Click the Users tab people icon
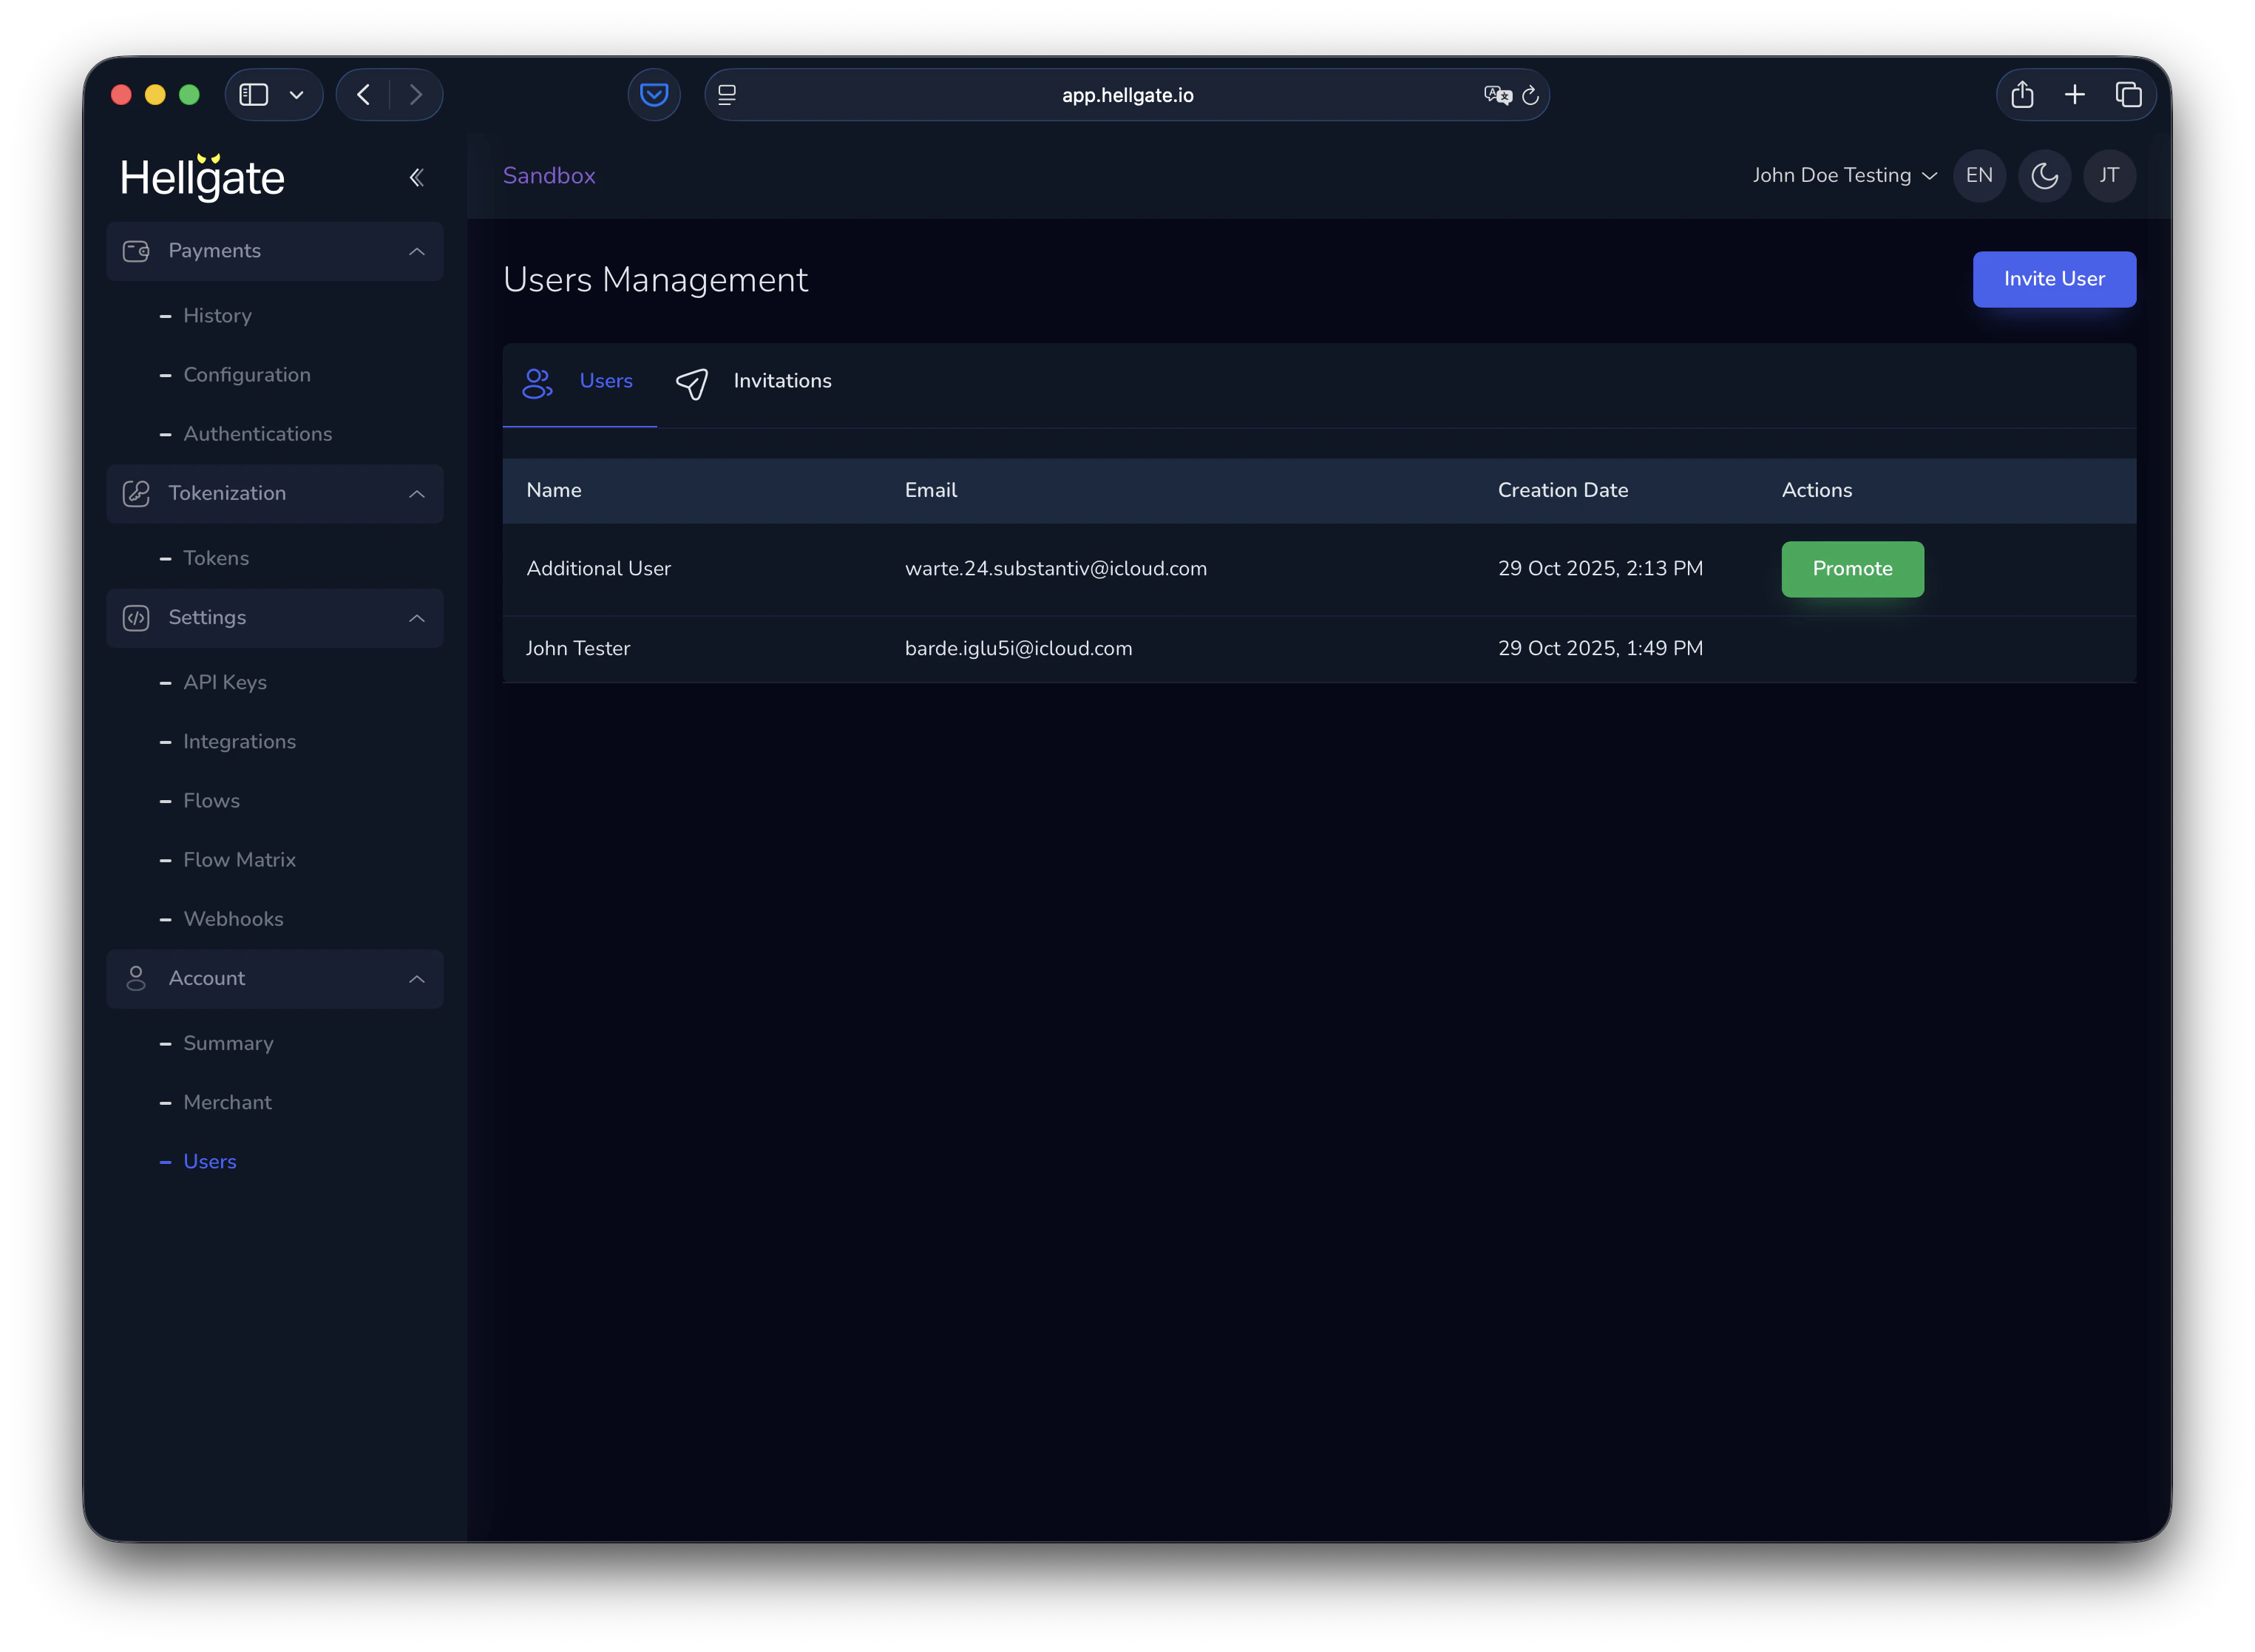Viewport: 2255px width, 1652px height. (x=538, y=383)
